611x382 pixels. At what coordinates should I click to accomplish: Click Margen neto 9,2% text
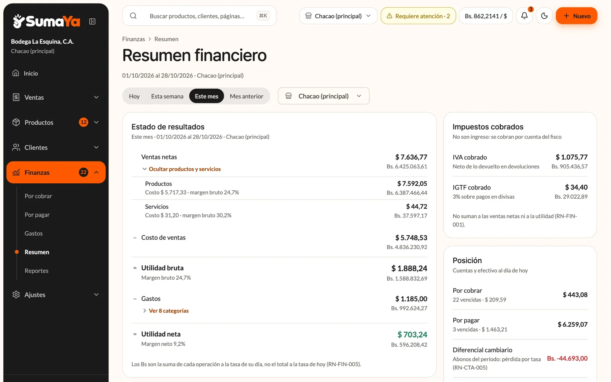[163, 344]
